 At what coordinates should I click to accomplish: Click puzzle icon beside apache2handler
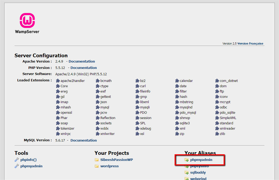pyautogui.click(x=58, y=81)
